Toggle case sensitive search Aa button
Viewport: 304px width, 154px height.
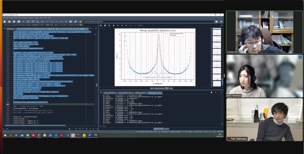93,129
